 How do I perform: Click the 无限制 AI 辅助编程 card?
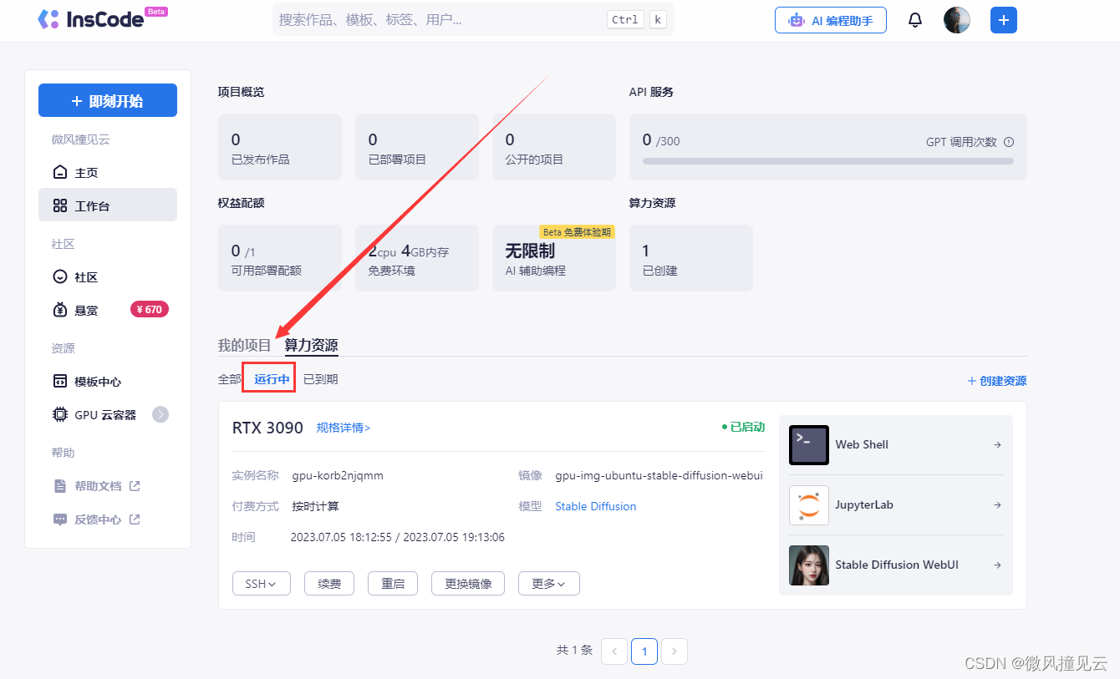tap(554, 258)
